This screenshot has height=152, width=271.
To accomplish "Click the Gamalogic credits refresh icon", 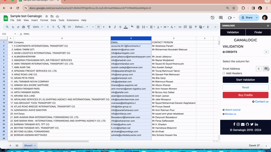I will (266, 52).
